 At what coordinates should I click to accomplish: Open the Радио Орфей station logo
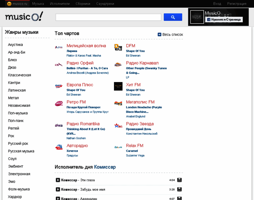[x=59, y=65]
